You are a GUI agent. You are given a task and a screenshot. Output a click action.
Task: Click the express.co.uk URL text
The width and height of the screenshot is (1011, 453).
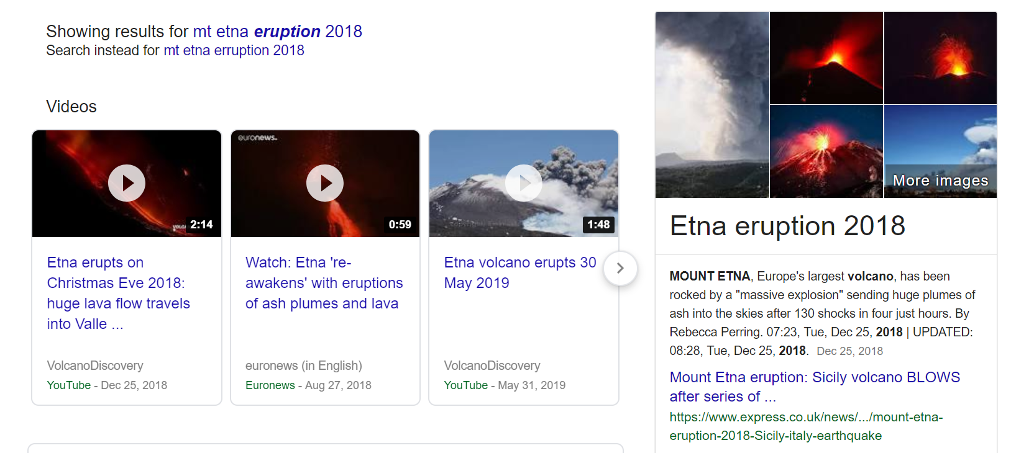pos(805,426)
